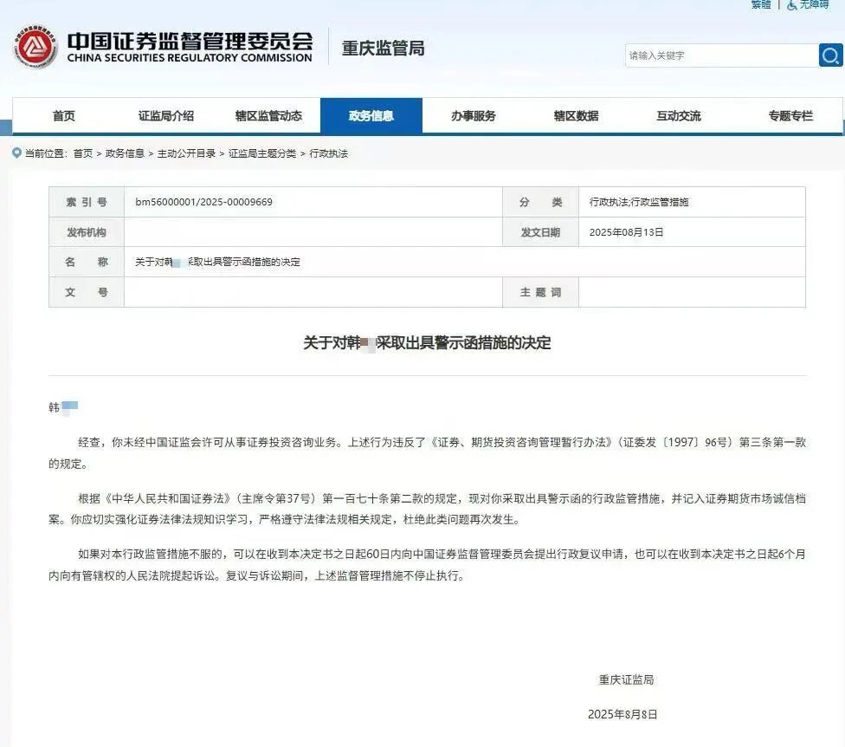Click the location pin icon in breadcrumb
Image resolution: width=845 pixels, height=747 pixels.
pyautogui.click(x=16, y=153)
